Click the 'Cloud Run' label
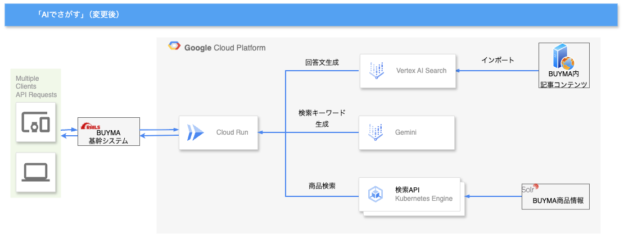This screenshot has height=239, width=624. pos(232,132)
